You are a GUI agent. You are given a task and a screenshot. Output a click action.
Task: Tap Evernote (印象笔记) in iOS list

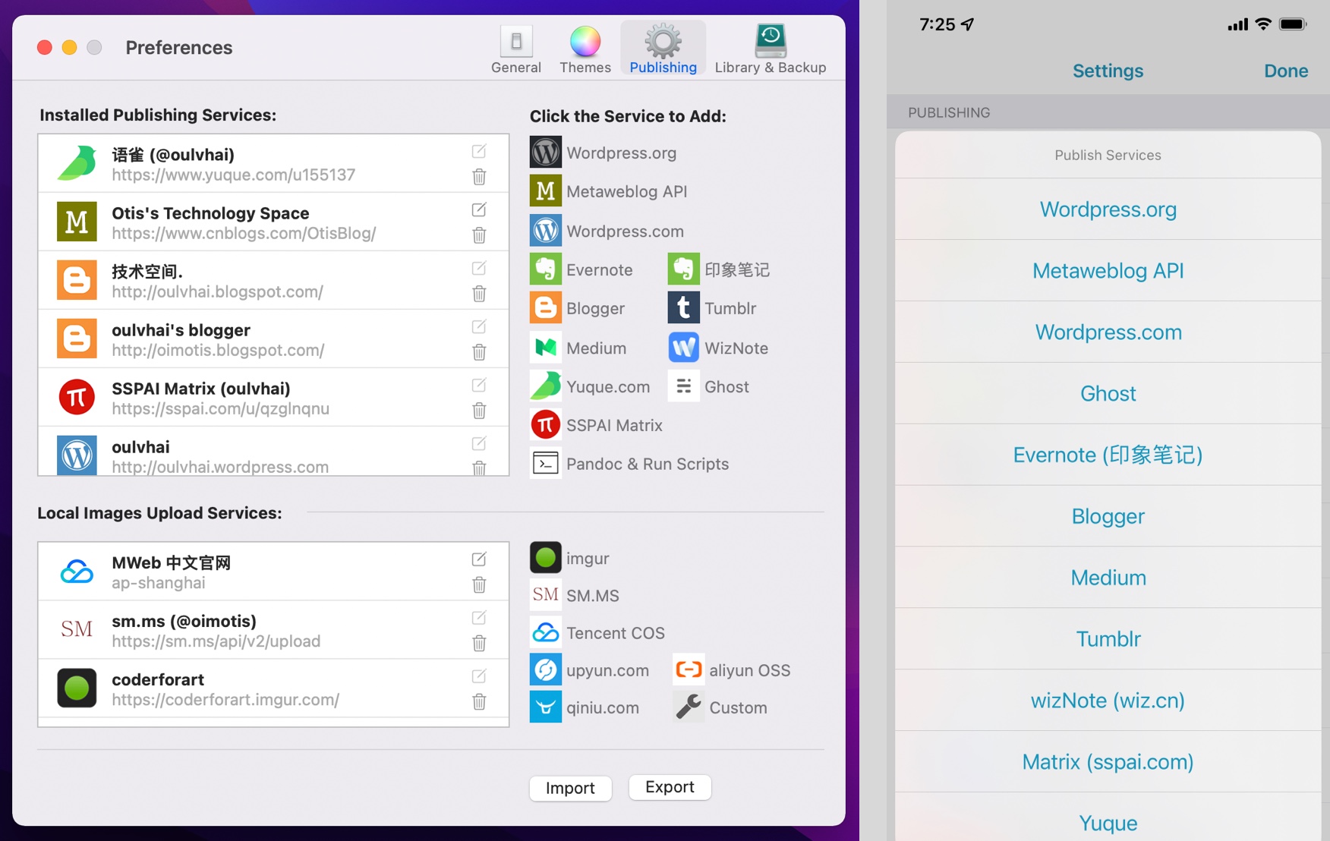(x=1108, y=455)
